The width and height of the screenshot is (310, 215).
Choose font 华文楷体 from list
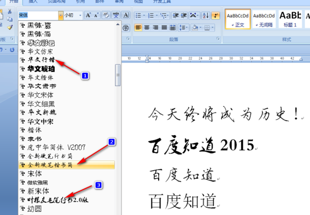coord(67,77)
